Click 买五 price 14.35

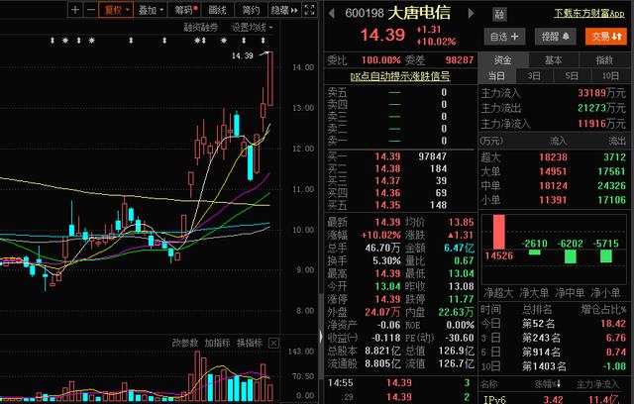coord(387,205)
